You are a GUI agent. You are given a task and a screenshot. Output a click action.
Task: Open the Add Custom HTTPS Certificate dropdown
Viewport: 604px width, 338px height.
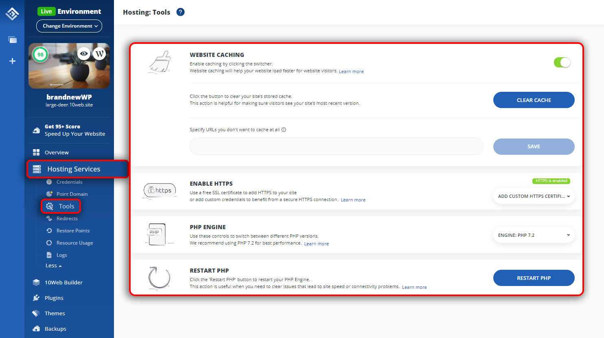click(x=534, y=196)
